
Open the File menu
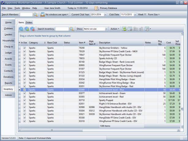click(x=4, y=8)
